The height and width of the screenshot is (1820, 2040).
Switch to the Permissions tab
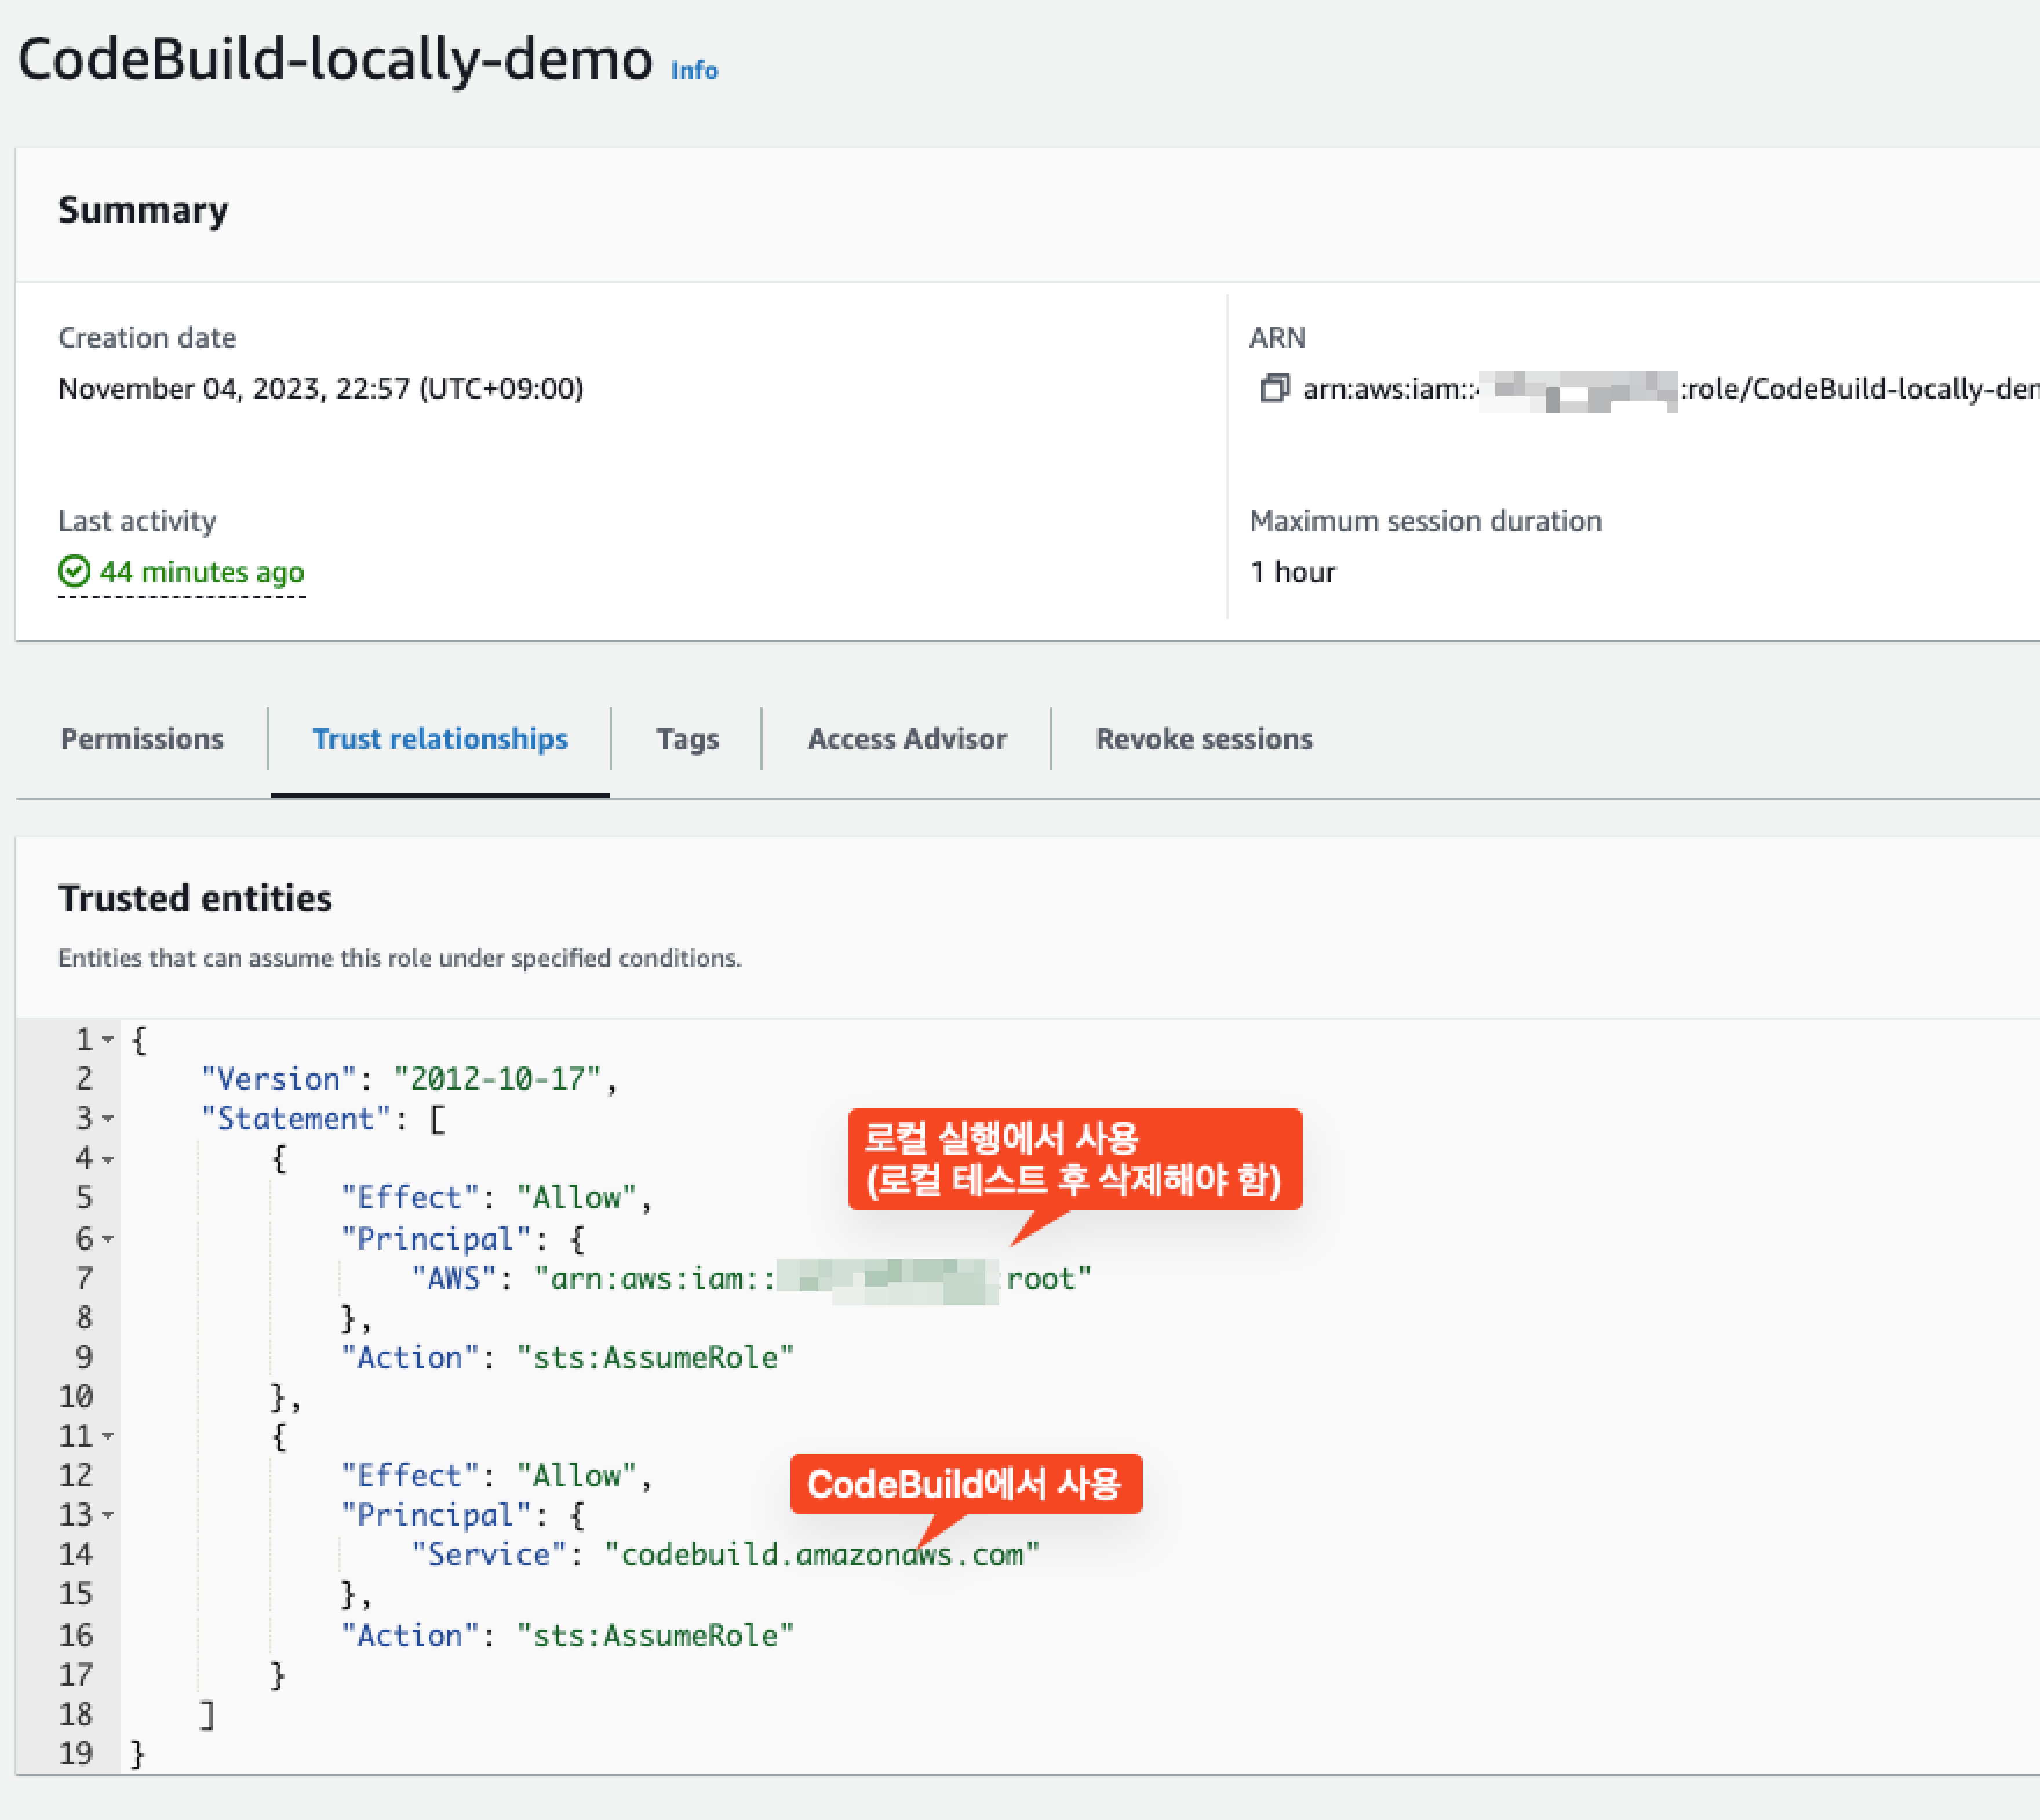coord(142,738)
